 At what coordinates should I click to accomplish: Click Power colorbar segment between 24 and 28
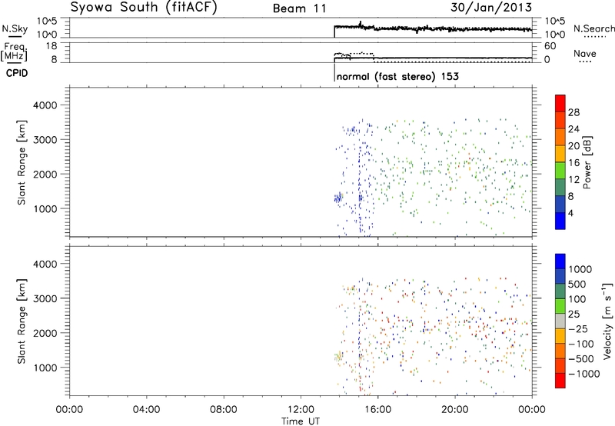point(560,120)
